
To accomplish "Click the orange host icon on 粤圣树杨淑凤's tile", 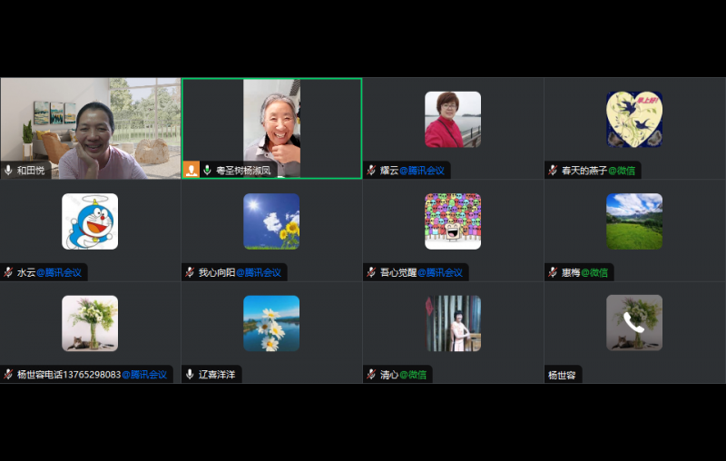I will point(191,170).
